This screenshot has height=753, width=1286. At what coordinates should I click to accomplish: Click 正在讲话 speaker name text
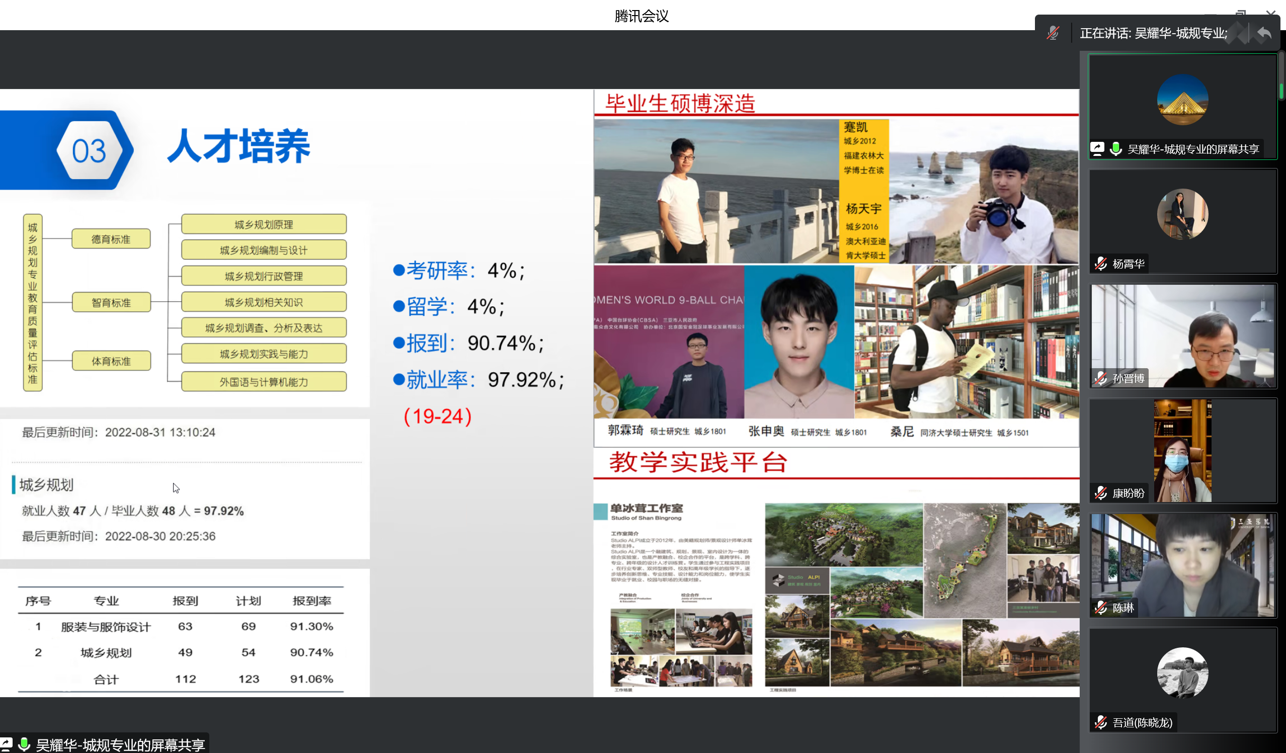pyautogui.click(x=1153, y=33)
